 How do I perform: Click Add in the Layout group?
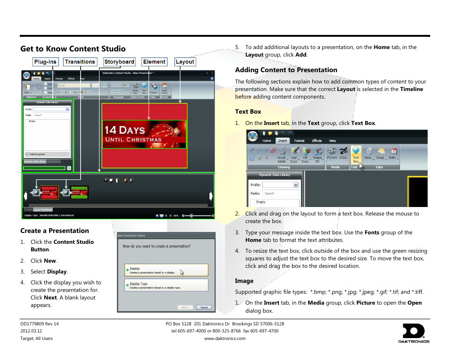(x=48, y=84)
